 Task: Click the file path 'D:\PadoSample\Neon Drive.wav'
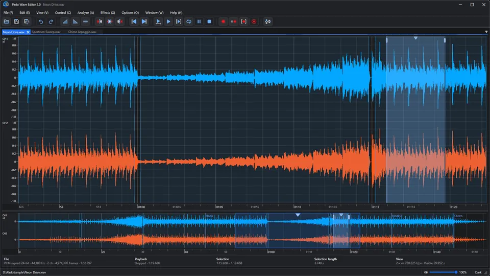[24, 272]
